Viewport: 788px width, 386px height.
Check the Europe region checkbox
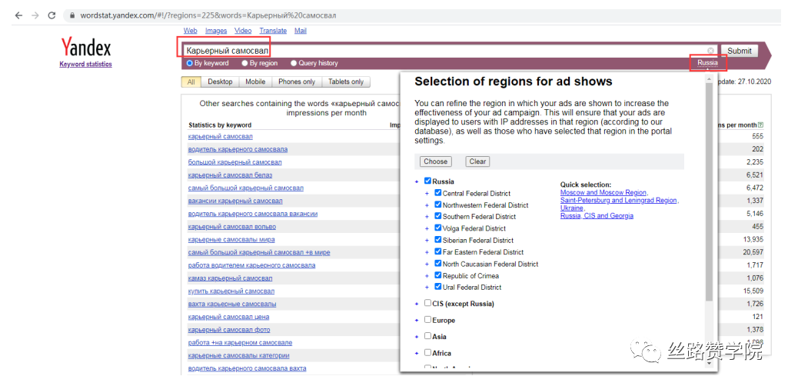click(x=427, y=320)
